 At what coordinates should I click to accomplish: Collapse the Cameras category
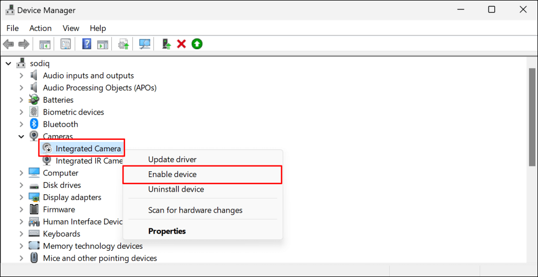[x=22, y=136]
